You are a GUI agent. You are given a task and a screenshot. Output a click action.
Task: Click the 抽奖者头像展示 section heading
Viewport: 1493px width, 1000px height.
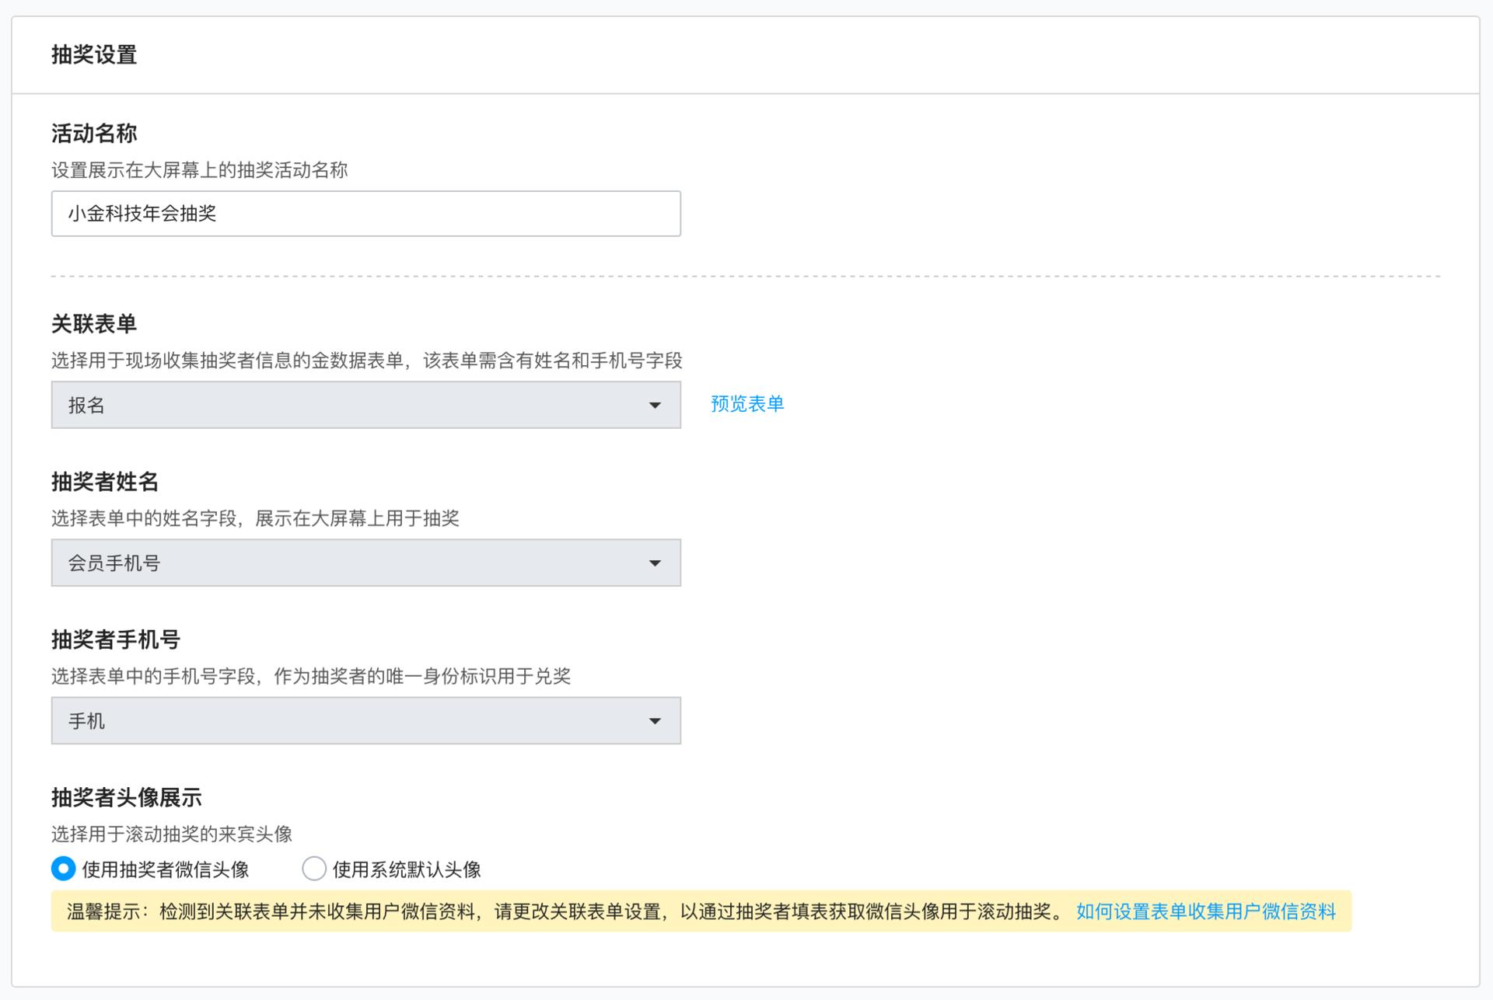(127, 797)
